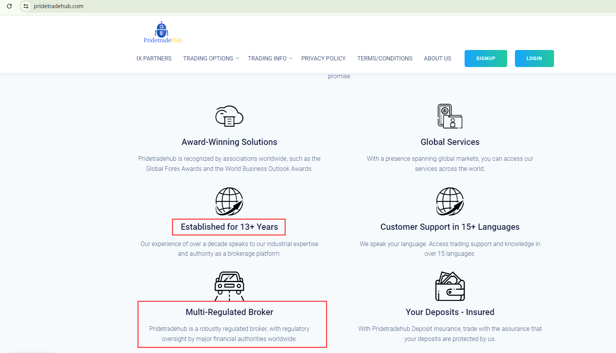Expand the Trading Options dropdown arrow

[238, 59]
